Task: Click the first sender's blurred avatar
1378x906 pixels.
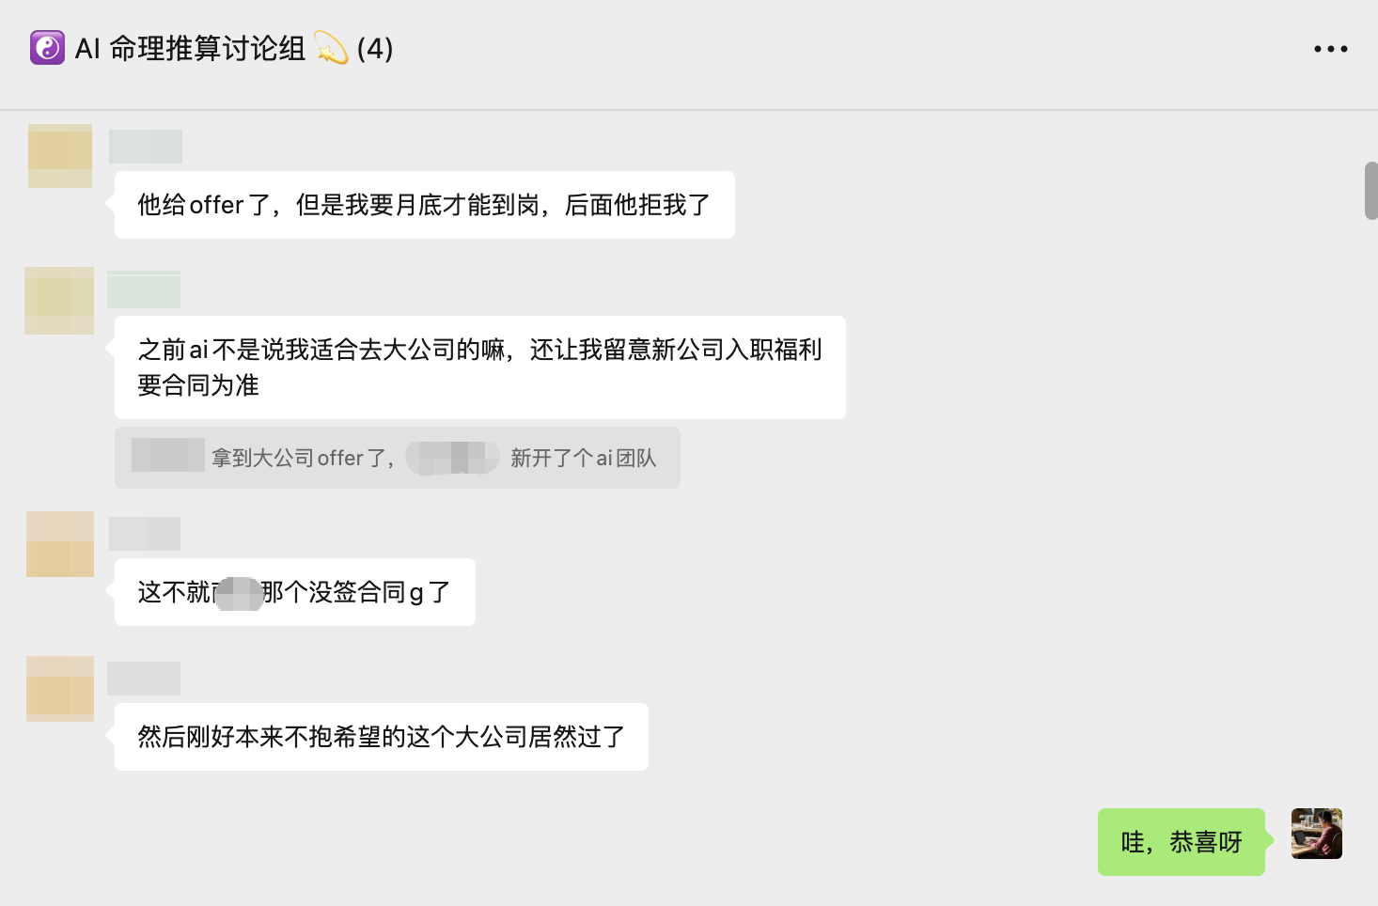Action: pyautogui.click(x=60, y=156)
